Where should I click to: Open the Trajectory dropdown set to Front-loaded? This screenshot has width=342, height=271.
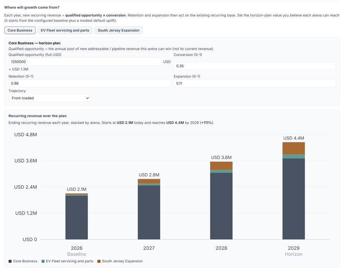[x=49, y=98]
